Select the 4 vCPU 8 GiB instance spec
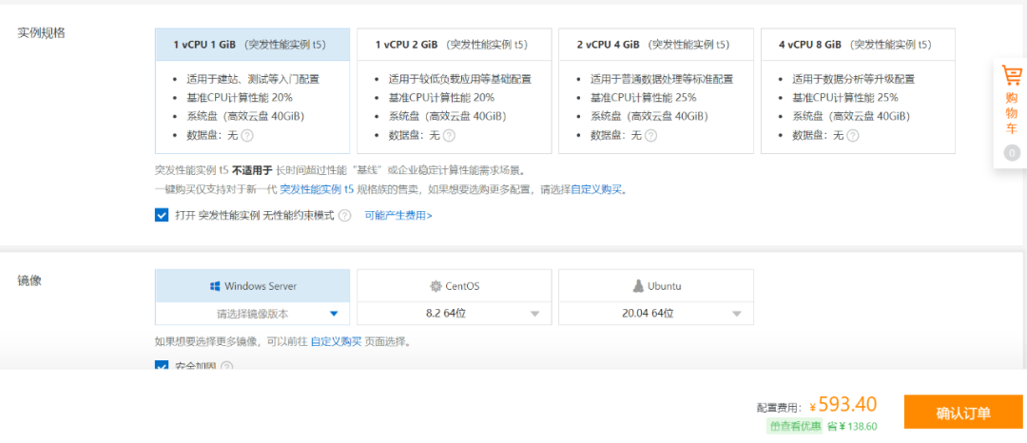Viewport: 1027px width, 443px height. [858, 90]
